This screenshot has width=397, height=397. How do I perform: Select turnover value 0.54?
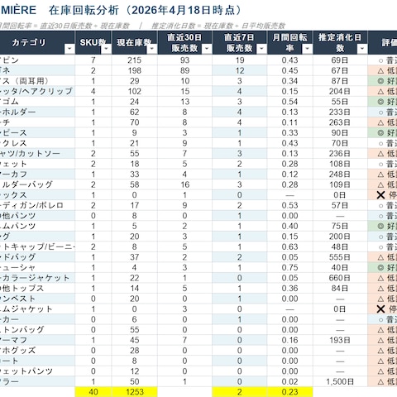point(290,102)
